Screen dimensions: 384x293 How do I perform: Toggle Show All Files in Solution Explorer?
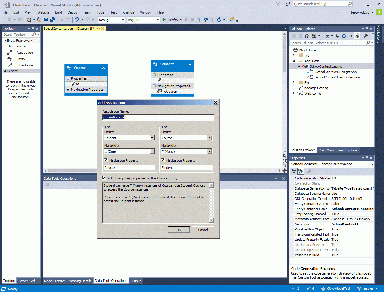click(357, 36)
